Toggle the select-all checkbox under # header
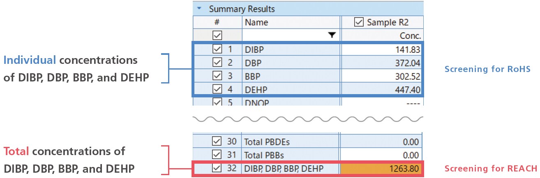 (217, 36)
